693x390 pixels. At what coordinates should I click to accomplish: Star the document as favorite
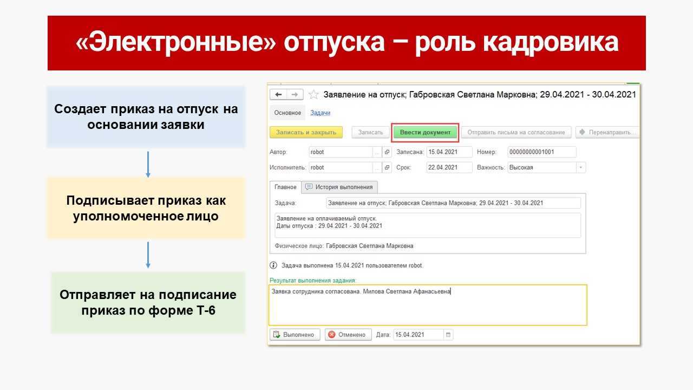click(x=313, y=95)
